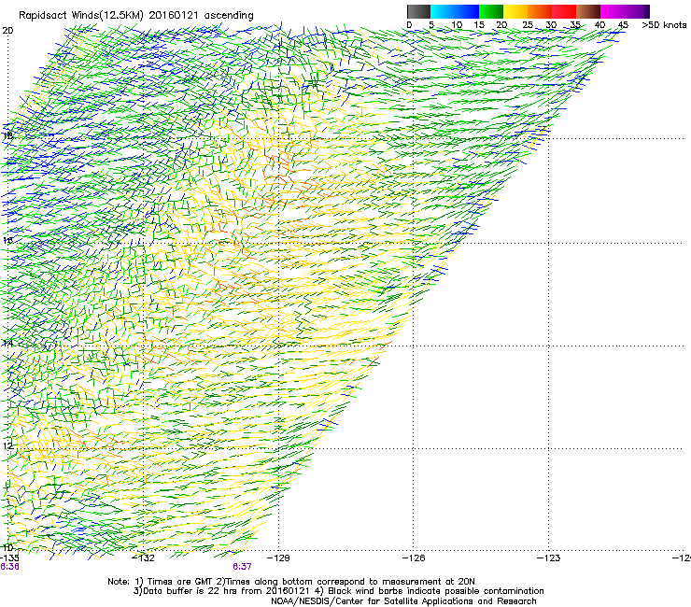Click the 0 label under the color scale
This screenshot has height=607, width=691.
pyautogui.click(x=409, y=25)
